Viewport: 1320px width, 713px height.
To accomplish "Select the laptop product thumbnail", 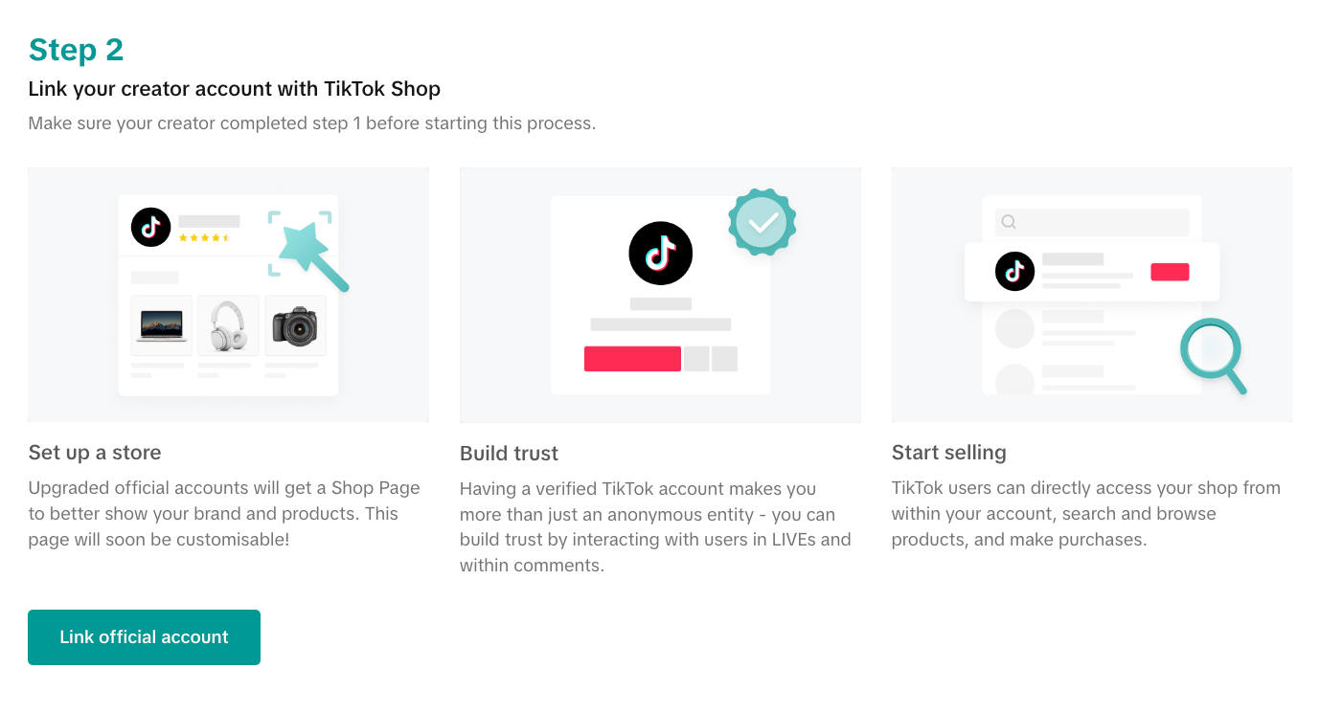I will pos(162,325).
